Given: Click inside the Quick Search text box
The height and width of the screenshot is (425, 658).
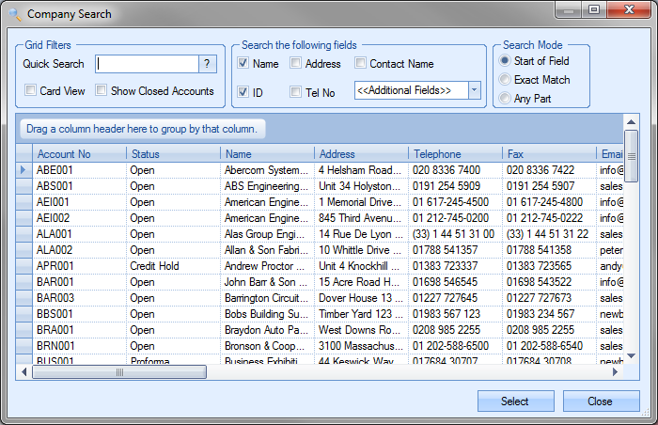Looking at the screenshot, I should (x=147, y=64).
